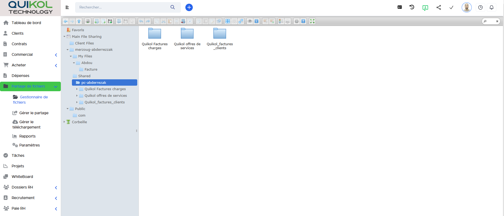This screenshot has width=504, height=216.
Task: Click the share icon in top header
Action: tap(439, 7)
